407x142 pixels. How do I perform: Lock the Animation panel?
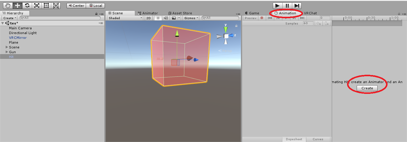click(399, 13)
